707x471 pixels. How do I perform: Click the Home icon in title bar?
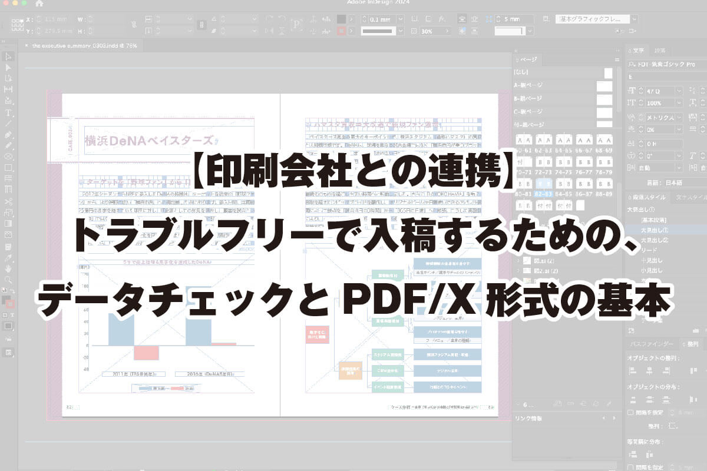[x=39, y=4]
